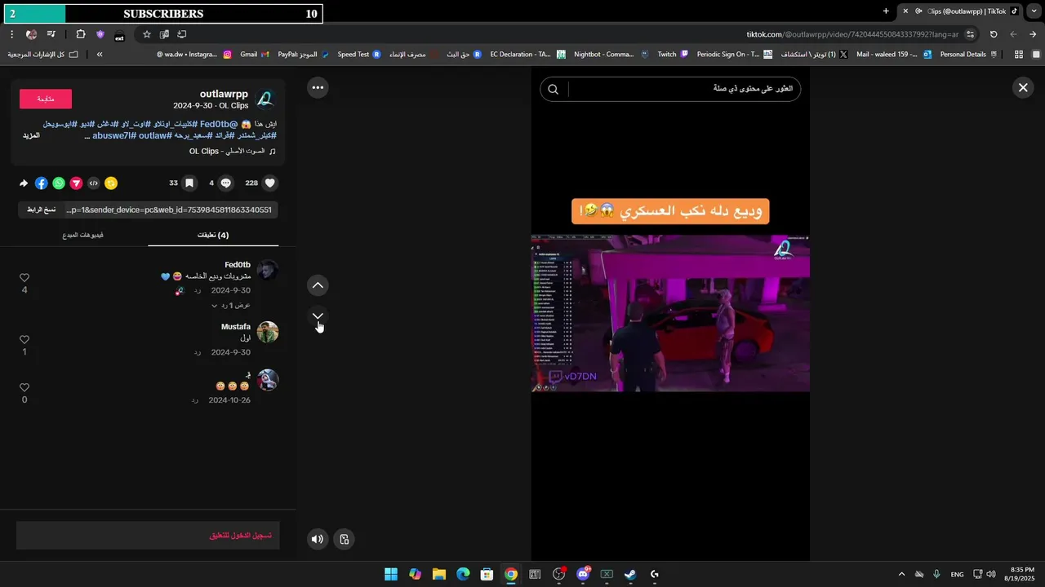
Task: Share the video to WhatsApp
Action: [59, 183]
